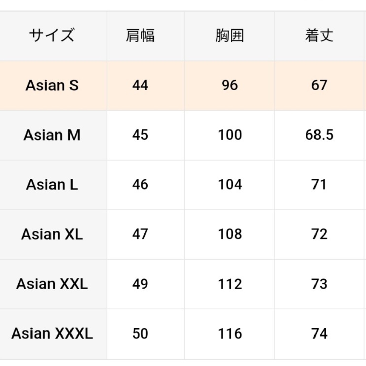This screenshot has height=366, width=366.
Task: Click chest value 104 for Asian L
Action: 230,185
